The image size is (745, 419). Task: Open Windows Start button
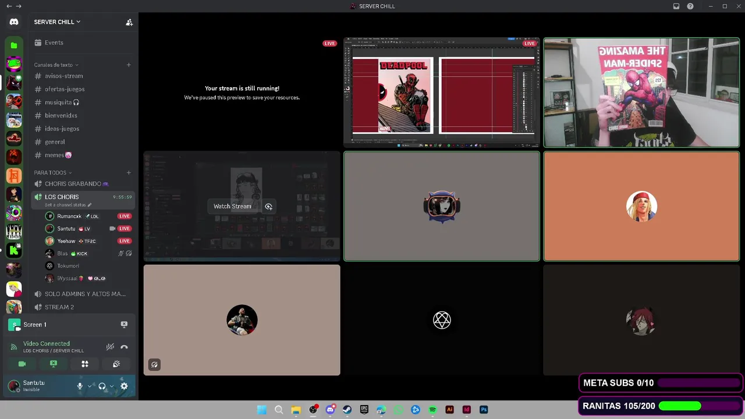[x=262, y=410]
